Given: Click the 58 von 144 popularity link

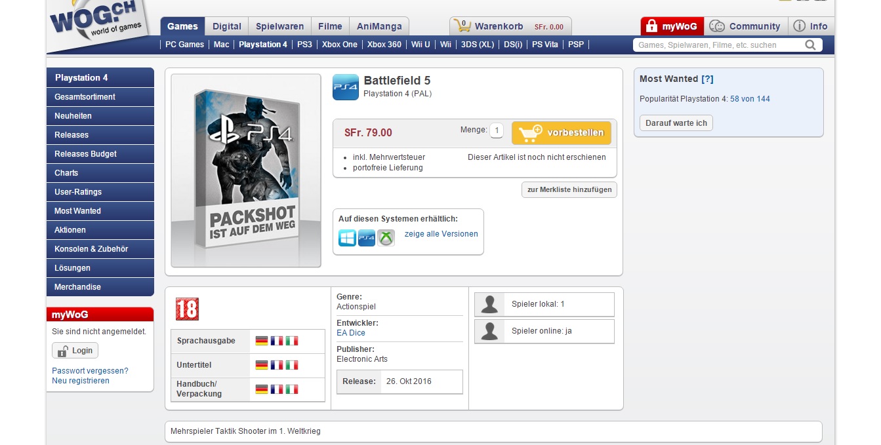Looking at the screenshot, I should tap(750, 99).
